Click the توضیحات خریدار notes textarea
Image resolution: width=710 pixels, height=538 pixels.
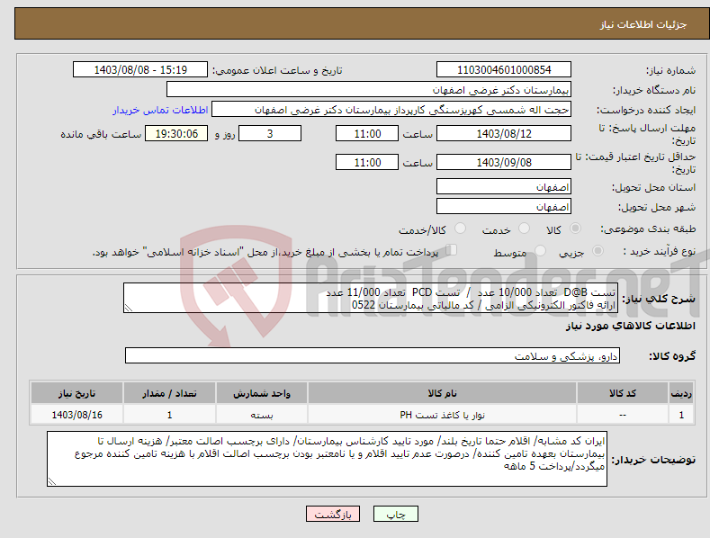[x=327, y=459]
